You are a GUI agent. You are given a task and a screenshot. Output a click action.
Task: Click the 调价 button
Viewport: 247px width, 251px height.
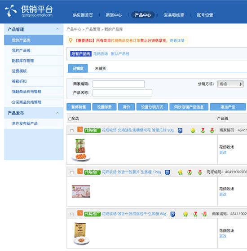[127, 107]
